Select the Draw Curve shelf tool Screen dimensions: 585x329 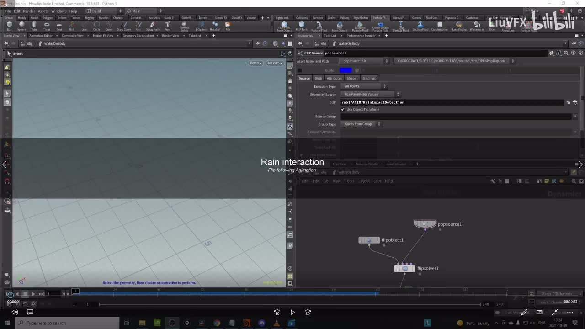(x=124, y=26)
